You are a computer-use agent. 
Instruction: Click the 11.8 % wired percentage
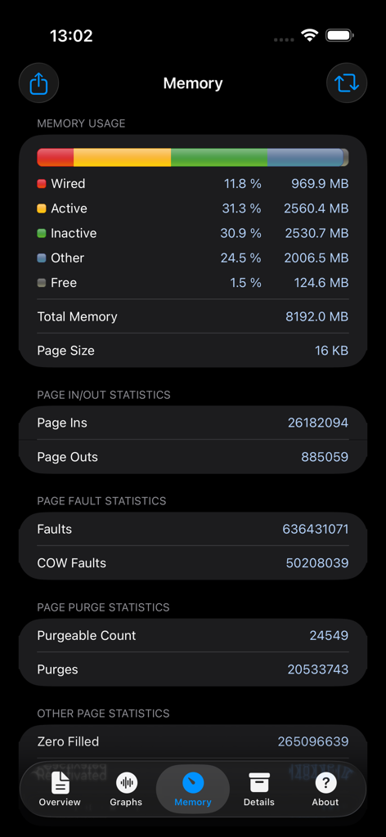coord(243,184)
